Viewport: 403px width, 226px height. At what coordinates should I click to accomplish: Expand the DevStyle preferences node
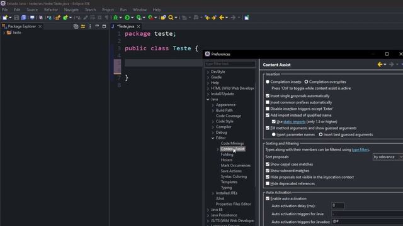tap(208, 72)
